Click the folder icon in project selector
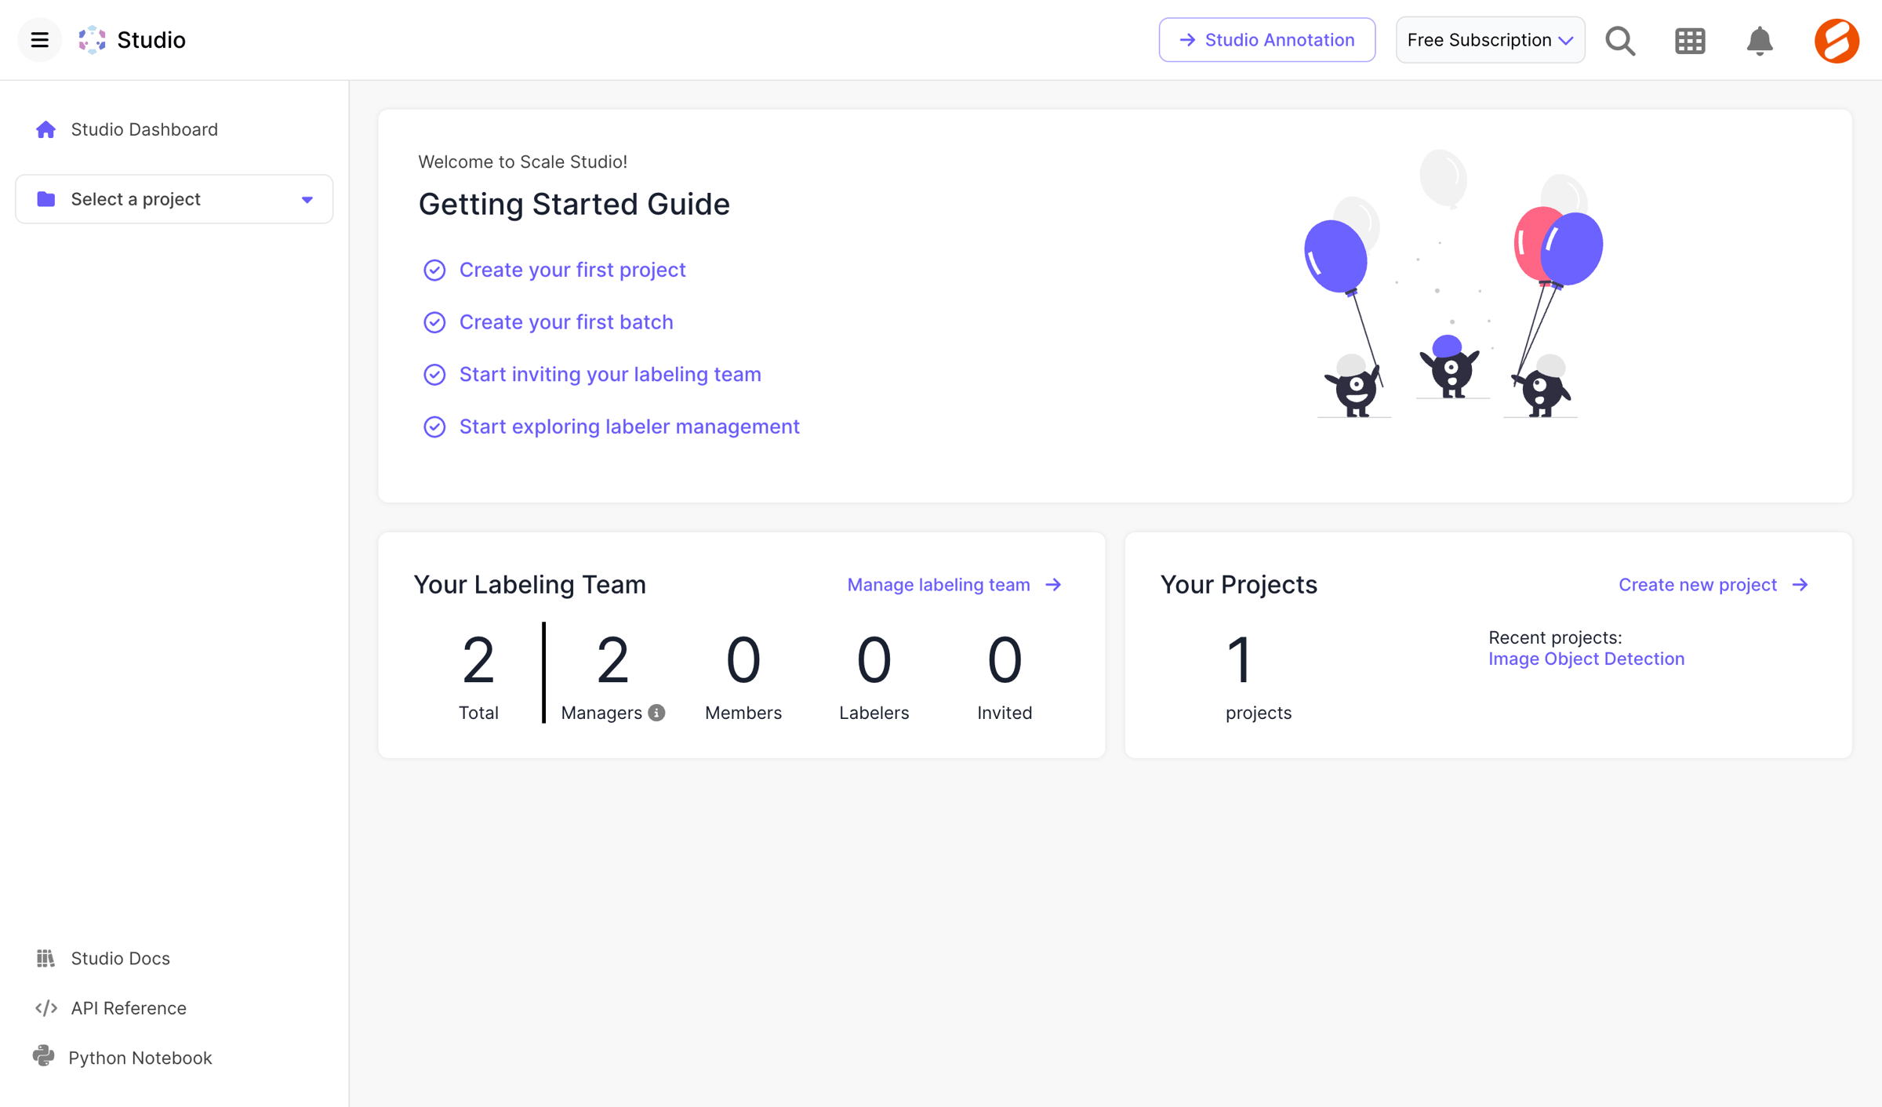The width and height of the screenshot is (1882, 1107). pyautogui.click(x=46, y=199)
